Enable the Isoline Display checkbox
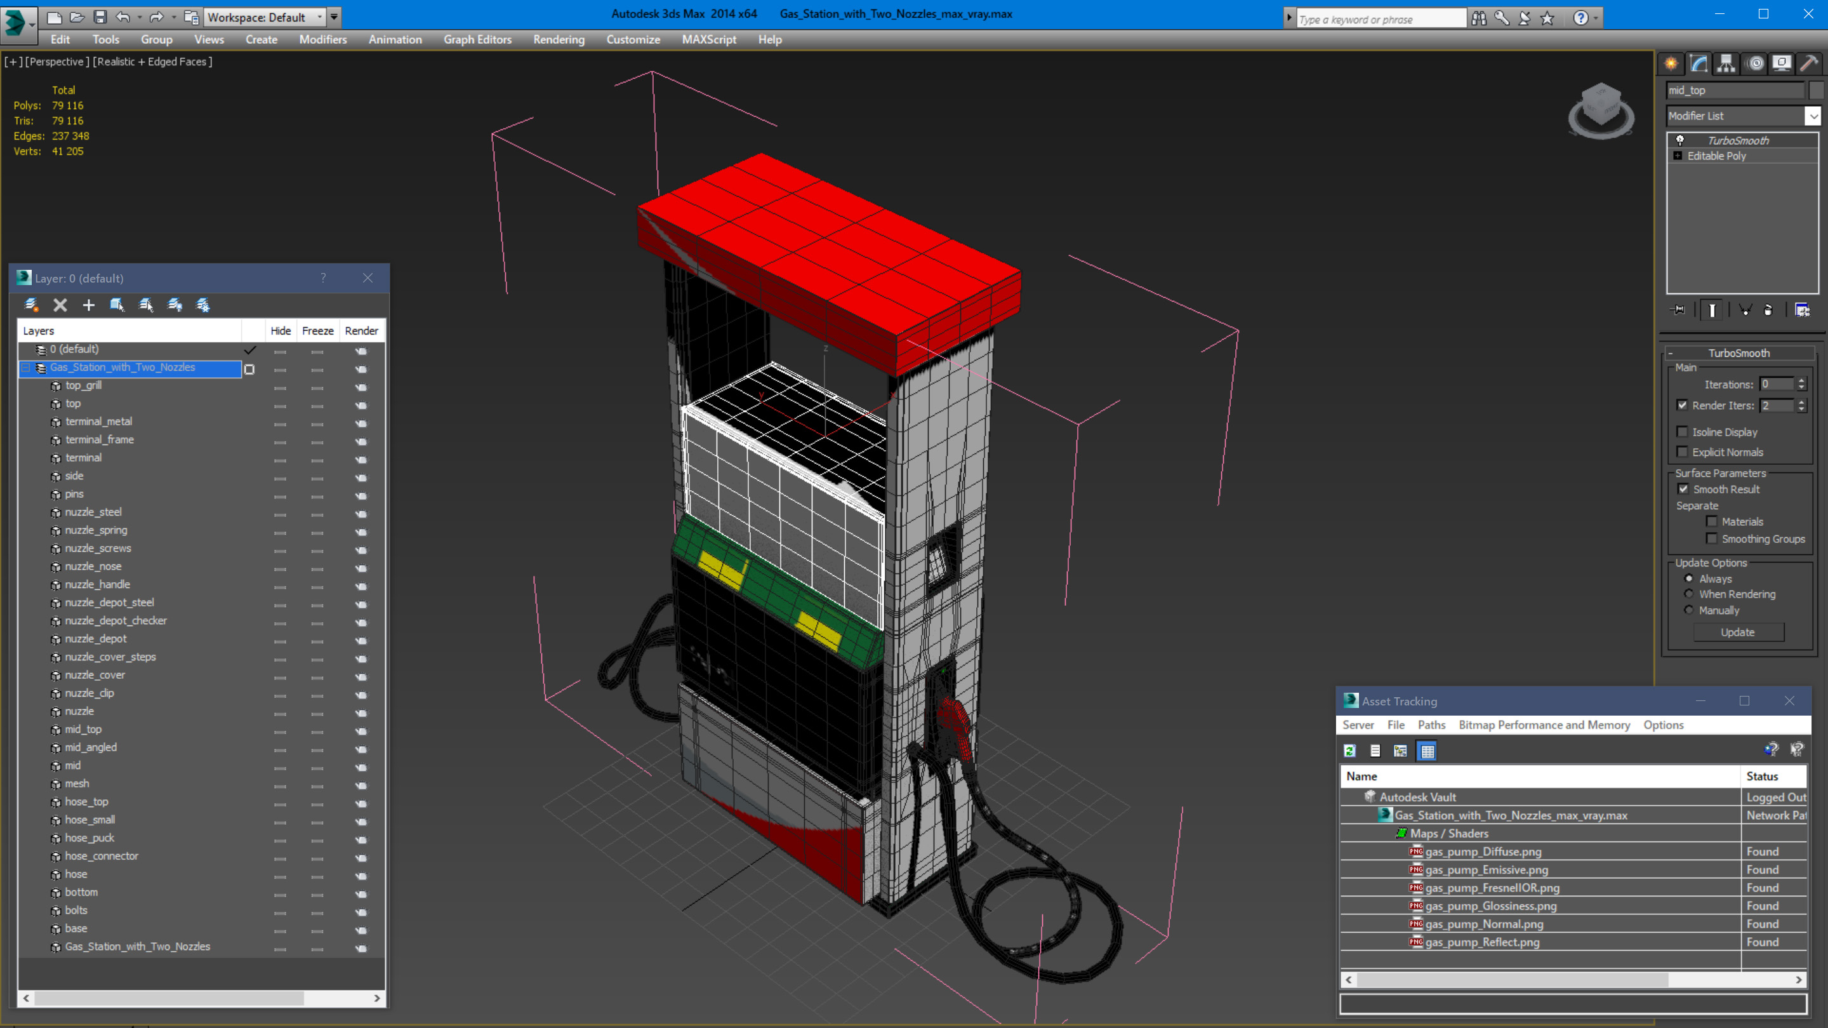The width and height of the screenshot is (1828, 1028). [x=1682, y=432]
